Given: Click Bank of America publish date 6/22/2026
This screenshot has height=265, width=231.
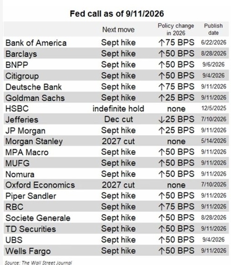Looking at the screenshot, I should point(214,42).
